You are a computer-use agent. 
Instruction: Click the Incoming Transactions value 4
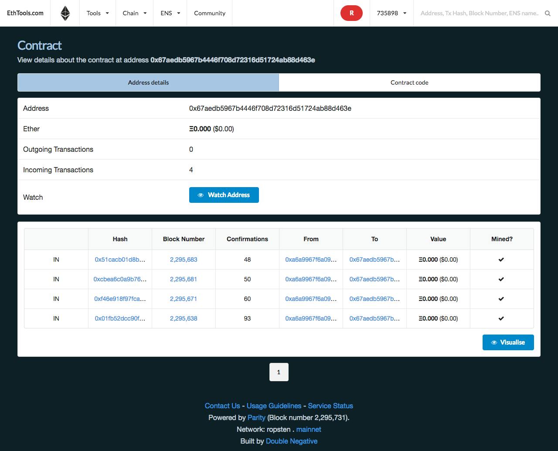click(x=191, y=170)
